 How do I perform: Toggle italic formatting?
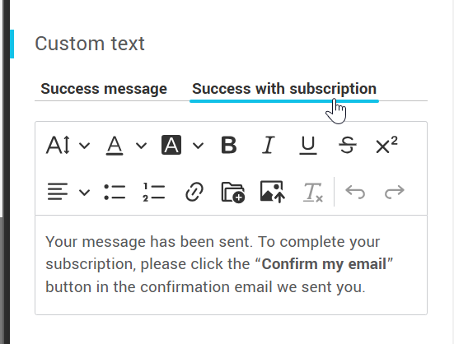click(268, 145)
